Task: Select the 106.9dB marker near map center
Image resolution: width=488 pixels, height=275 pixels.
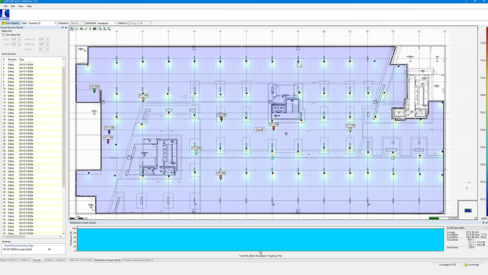Action: click(222, 117)
